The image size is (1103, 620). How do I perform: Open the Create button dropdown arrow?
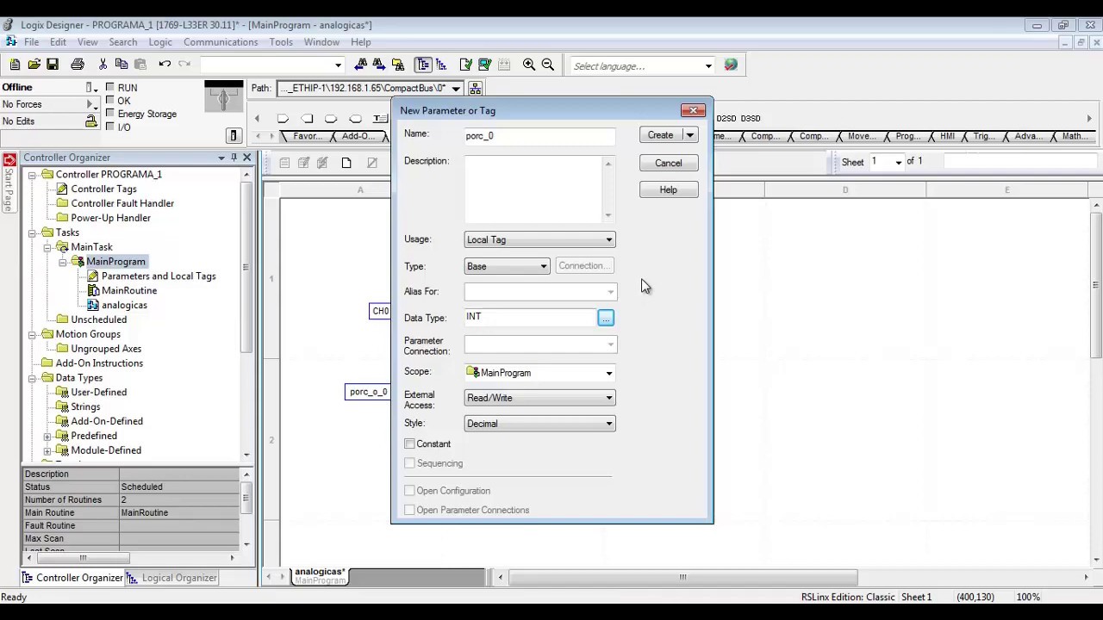pos(689,135)
